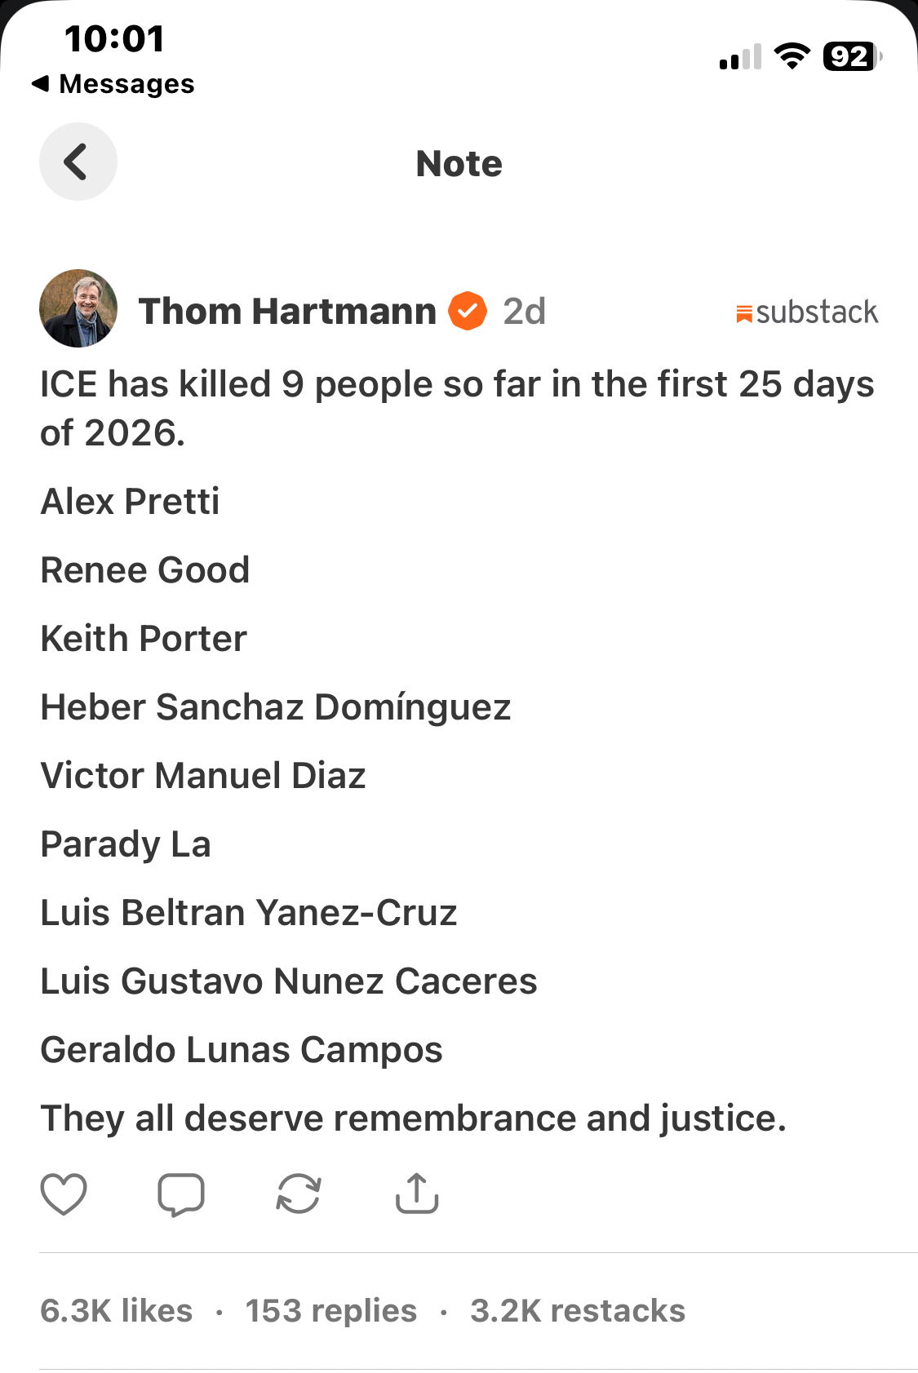The height and width of the screenshot is (1373, 918).
Task: Tap the name Alex Pretti in the note
Action: point(131,502)
